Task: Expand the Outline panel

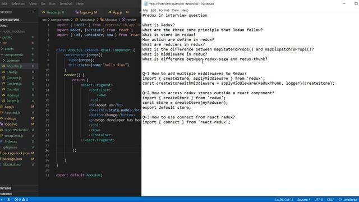Action: tap(6, 189)
